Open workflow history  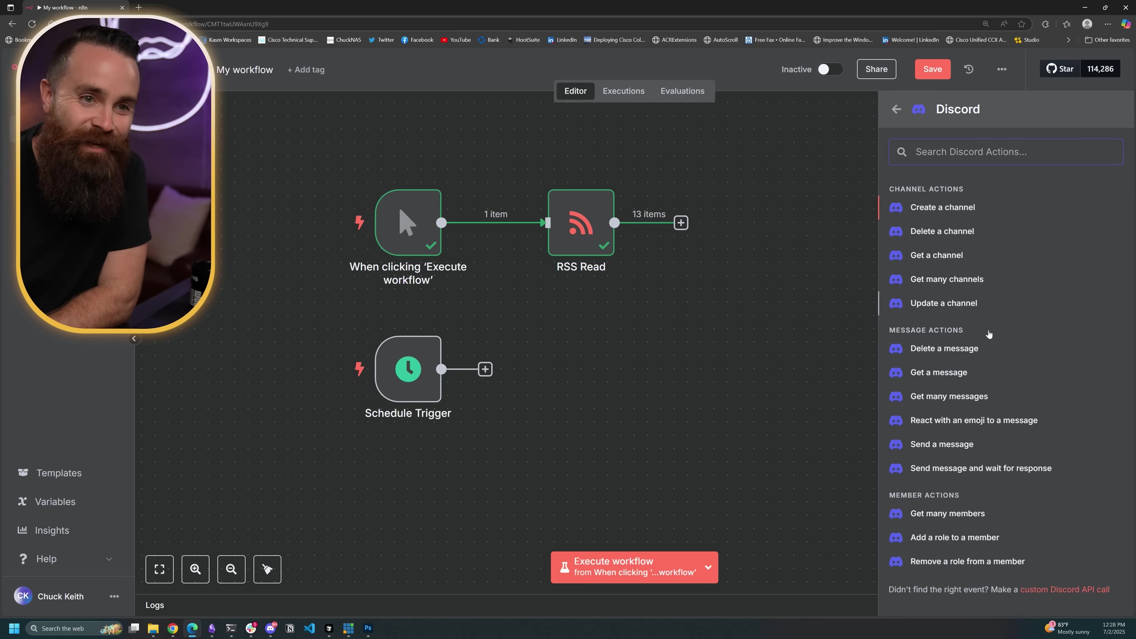(969, 69)
